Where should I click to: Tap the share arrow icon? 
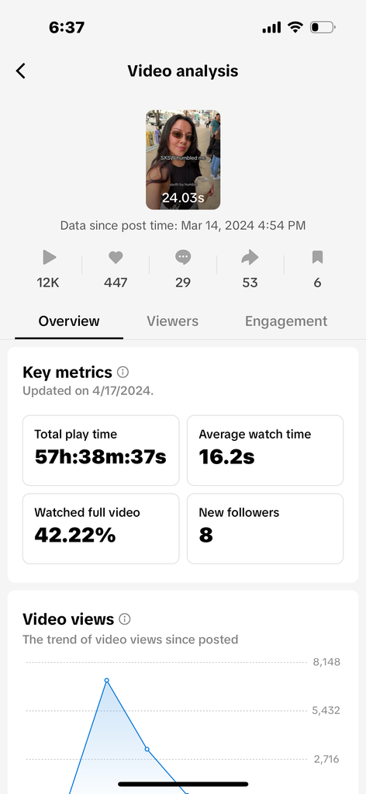click(x=250, y=258)
